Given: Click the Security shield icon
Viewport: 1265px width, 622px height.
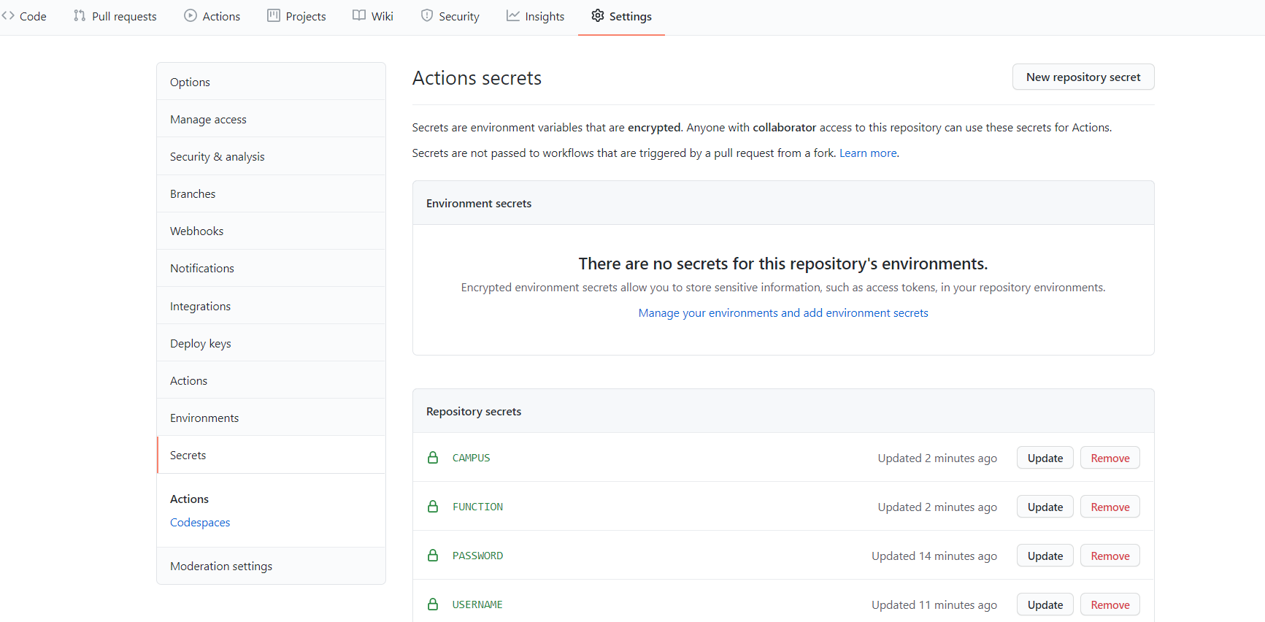Looking at the screenshot, I should click(427, 15).
